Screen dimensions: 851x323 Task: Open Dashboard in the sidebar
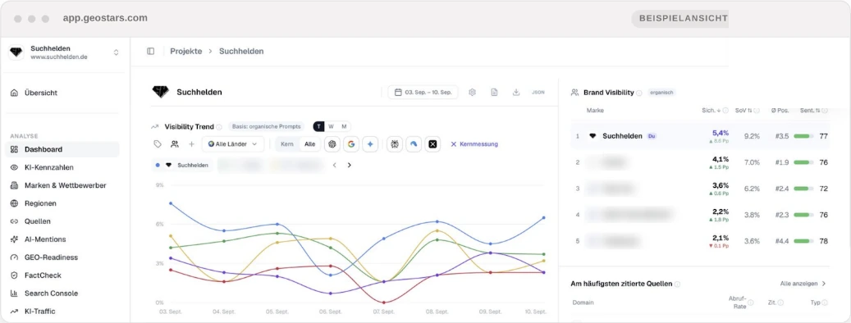[62, 149]
